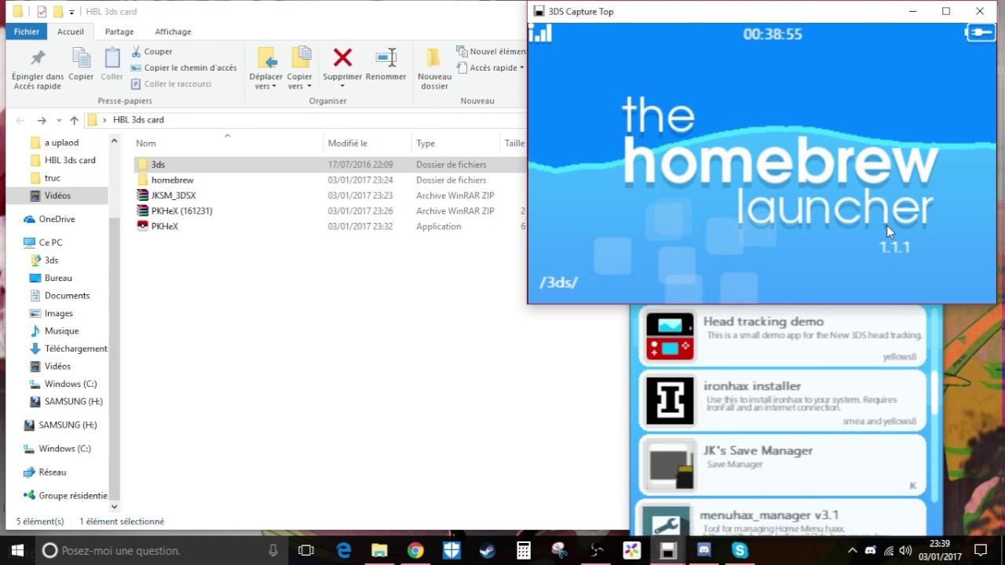Screen dimensions: 1005x565
Task: Open the volume control tray icon
Action: pyautogui.click(x=905, y=551)
